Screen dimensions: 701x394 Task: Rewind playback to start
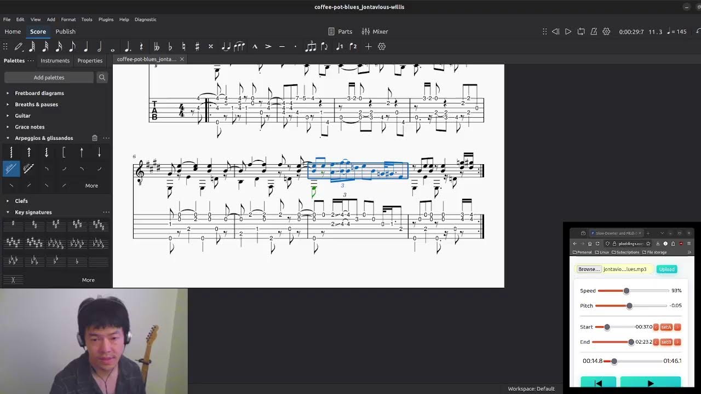(x=555, y=32)
